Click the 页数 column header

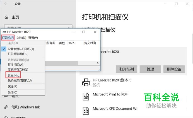pos(62,43)
